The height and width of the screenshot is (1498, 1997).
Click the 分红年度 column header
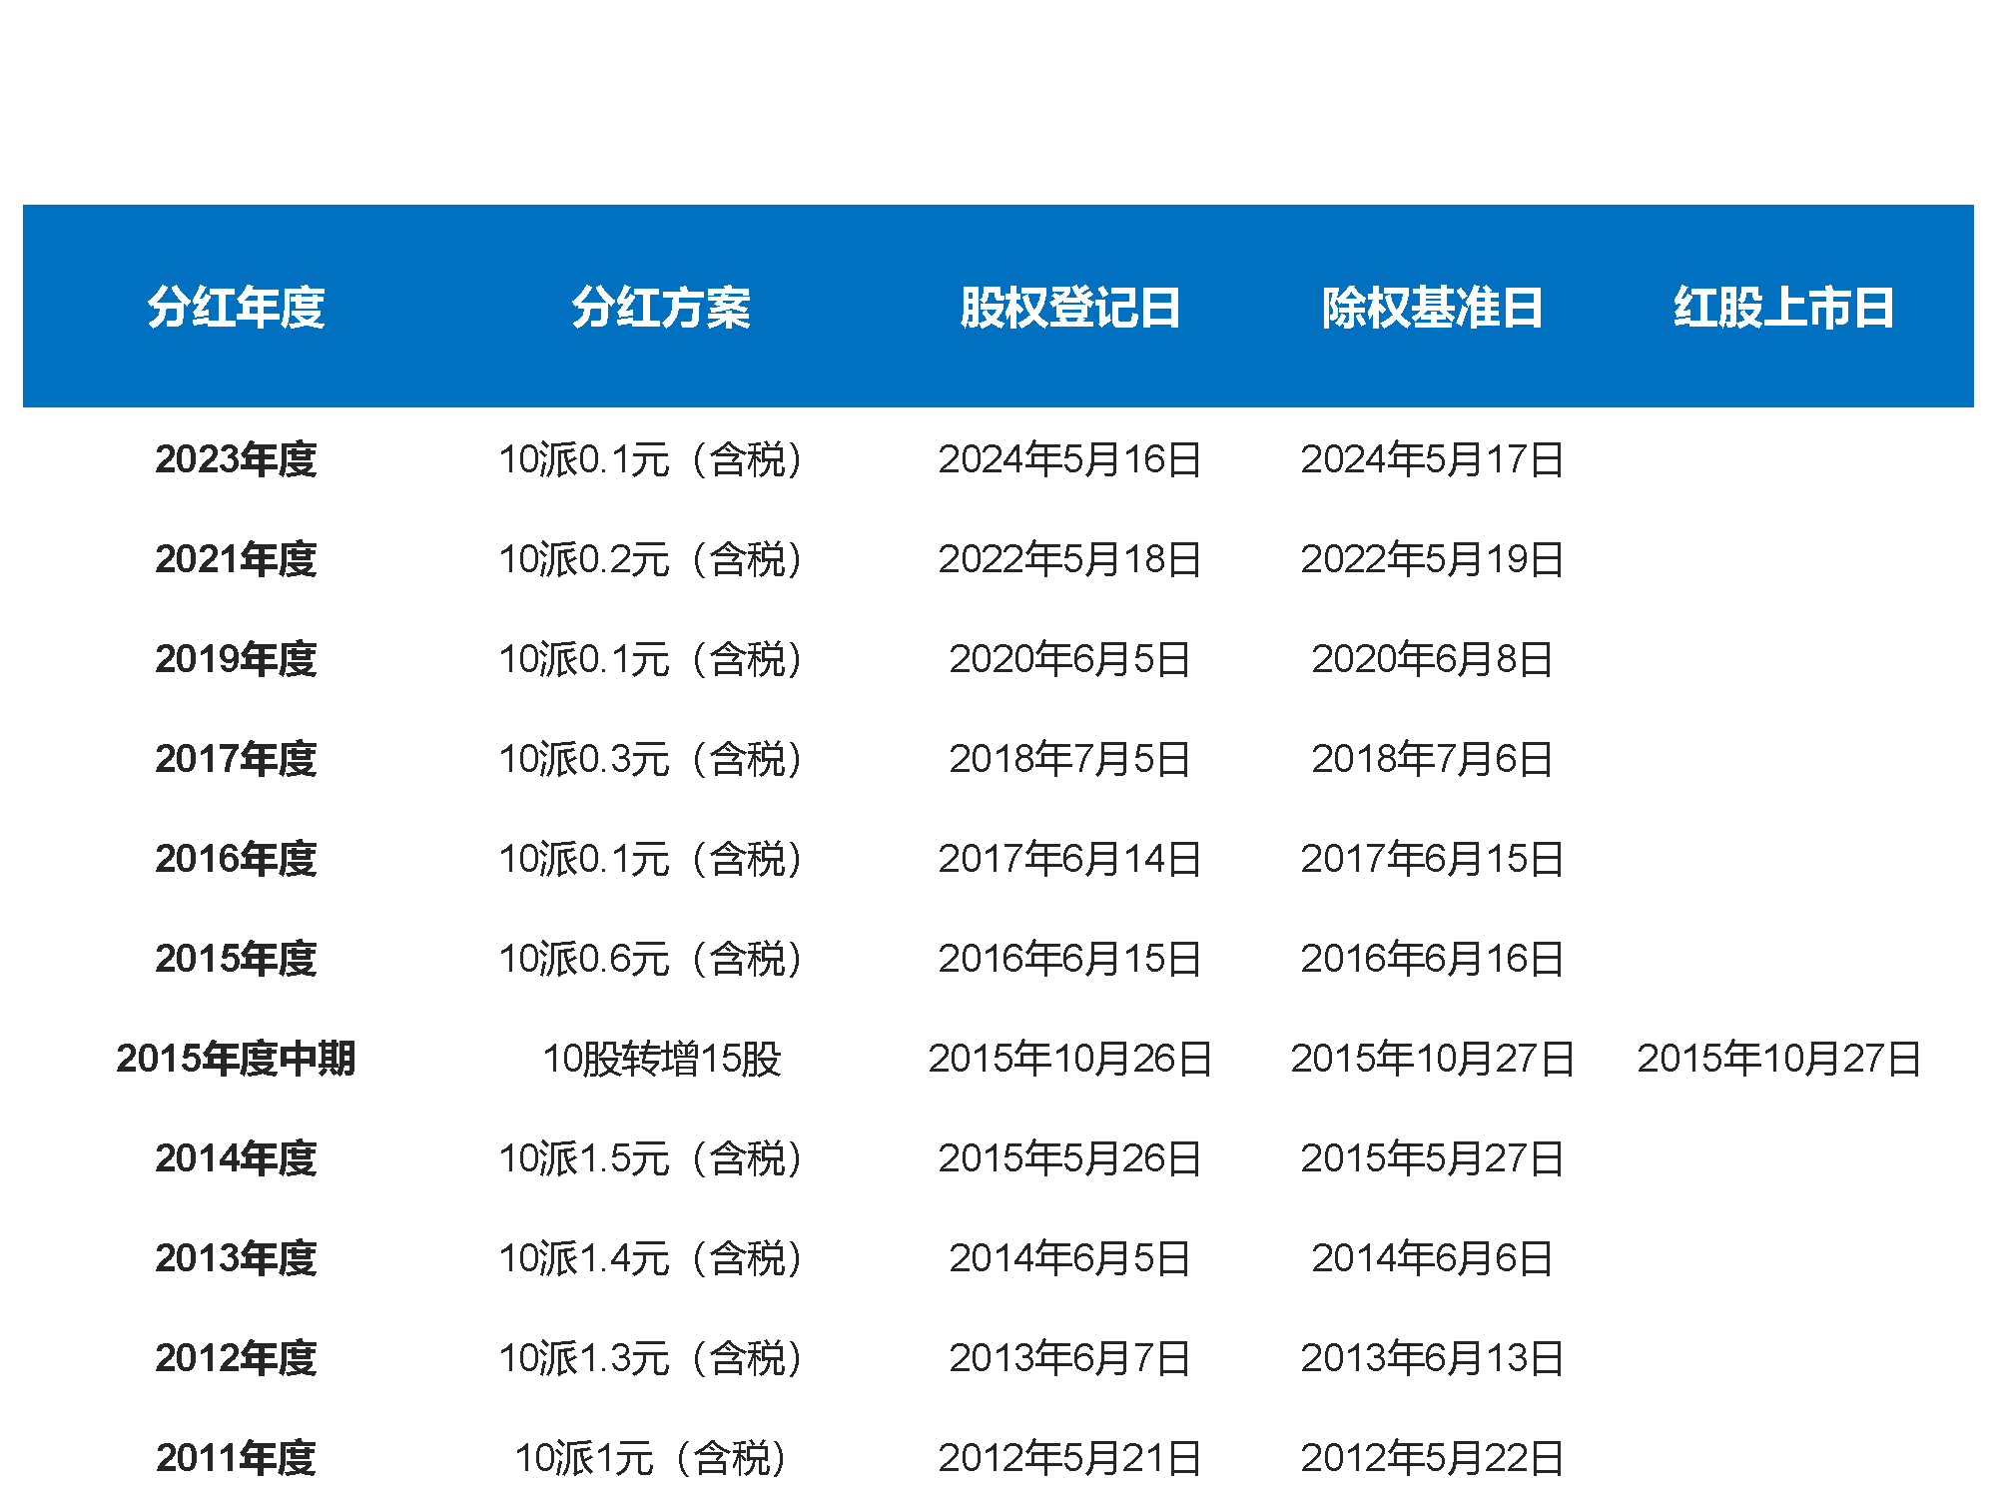point(236,307)
